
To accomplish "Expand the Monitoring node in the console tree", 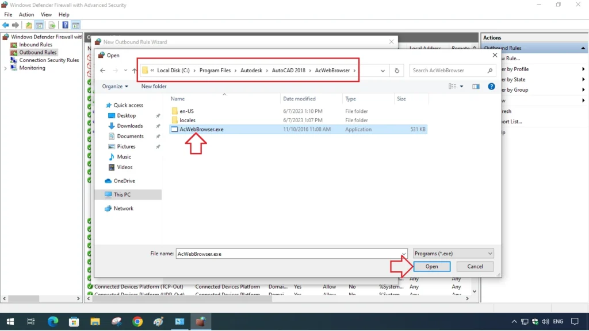I will (5, 68).
